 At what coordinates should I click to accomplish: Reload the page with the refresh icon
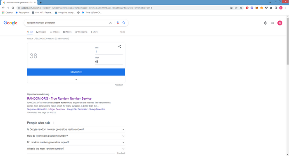point(13,8)
